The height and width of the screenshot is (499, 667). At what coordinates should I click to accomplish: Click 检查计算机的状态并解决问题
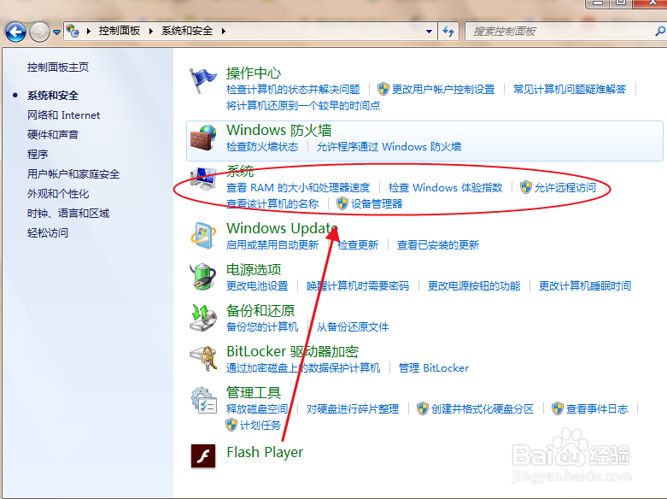coord(293,90)
